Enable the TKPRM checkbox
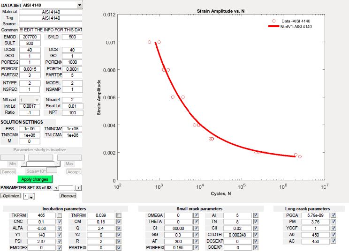 59,215
